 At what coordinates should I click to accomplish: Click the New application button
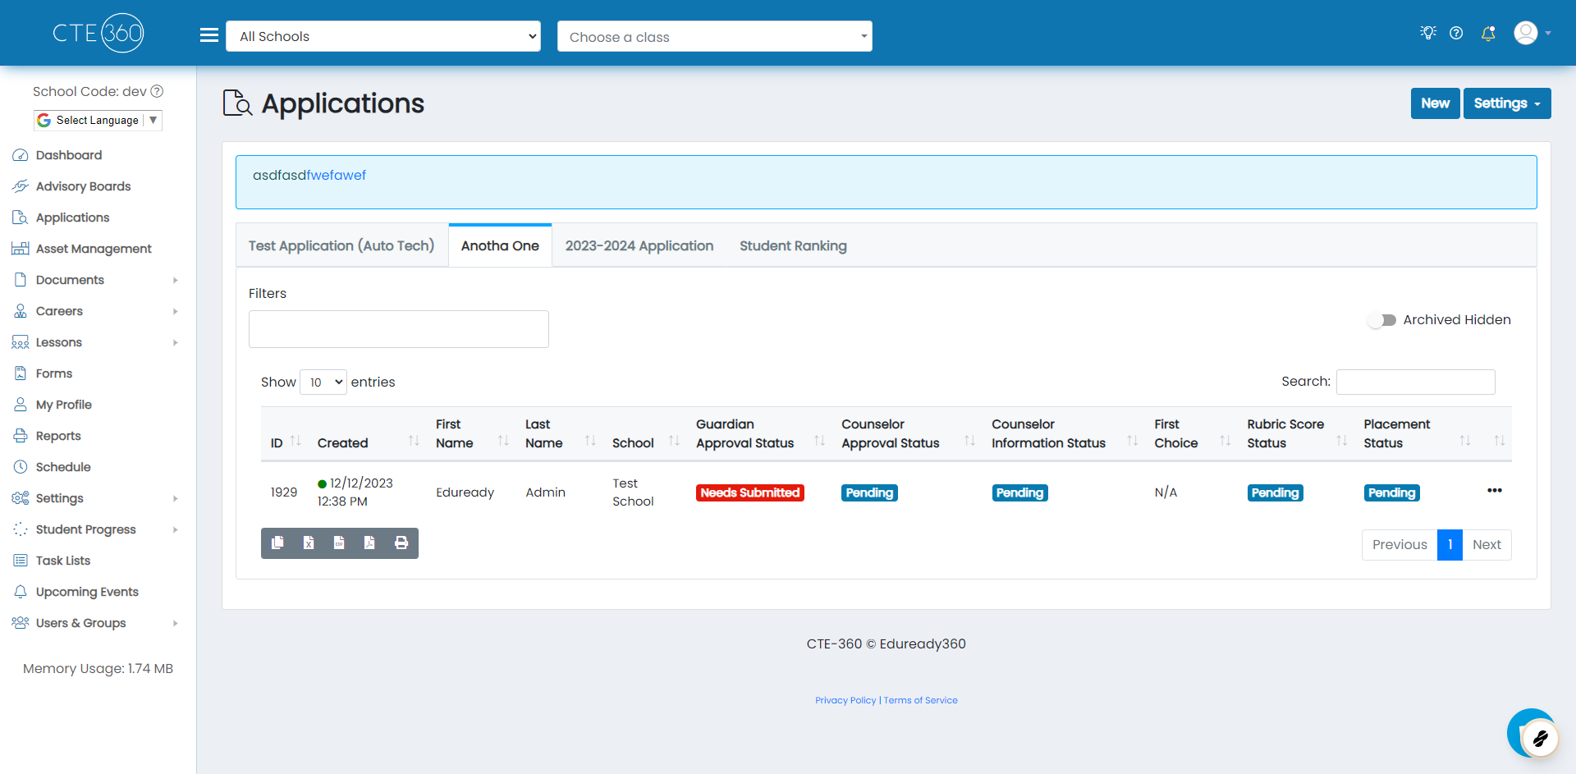click(x=1435, y=103)
